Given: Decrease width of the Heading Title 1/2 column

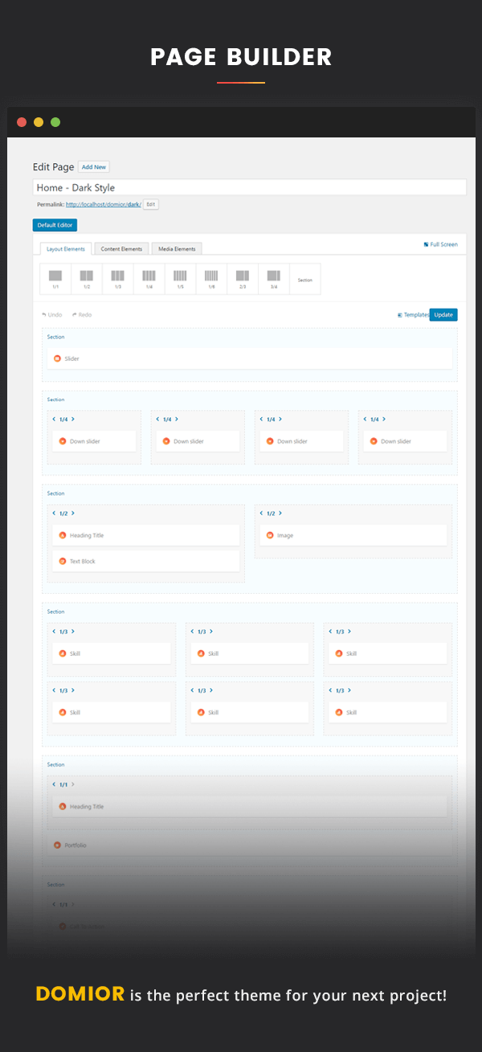Looking at the screenshot, I should (x=54, y=514).
